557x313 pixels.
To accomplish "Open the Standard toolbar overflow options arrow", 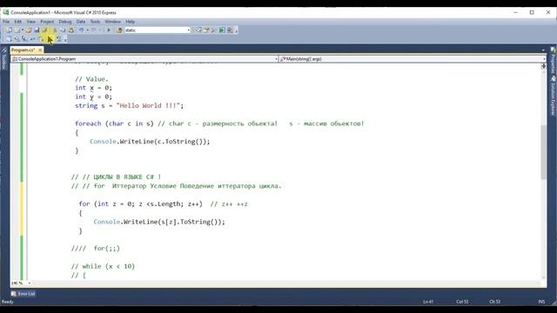I will [236, 30].
